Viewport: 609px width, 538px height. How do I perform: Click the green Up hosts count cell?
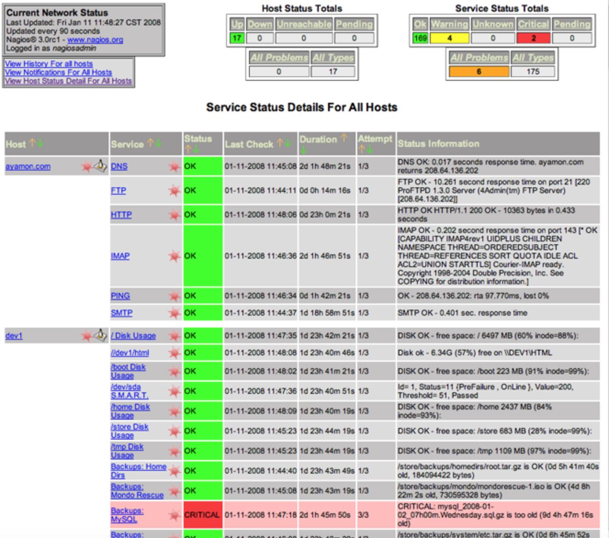(x=237, y=38)
